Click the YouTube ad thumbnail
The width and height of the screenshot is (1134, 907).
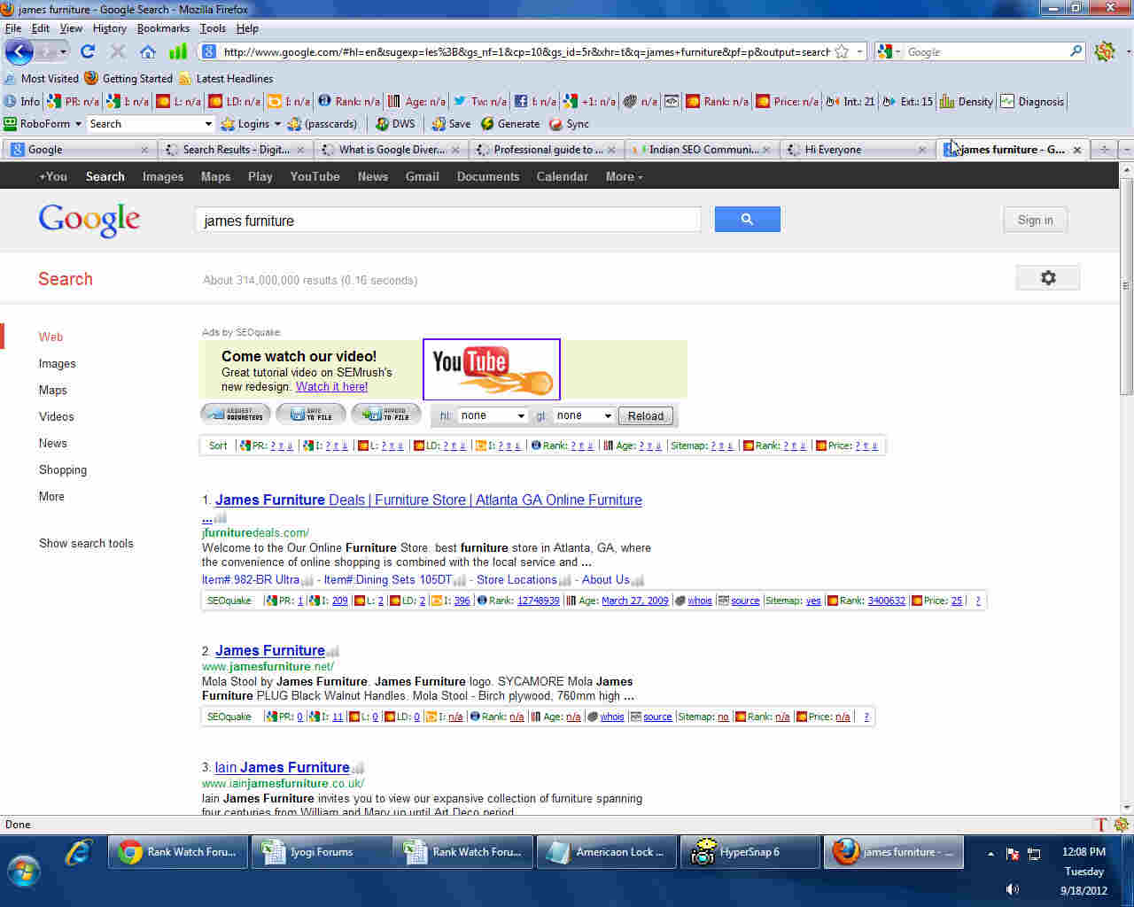click(492, 369)
